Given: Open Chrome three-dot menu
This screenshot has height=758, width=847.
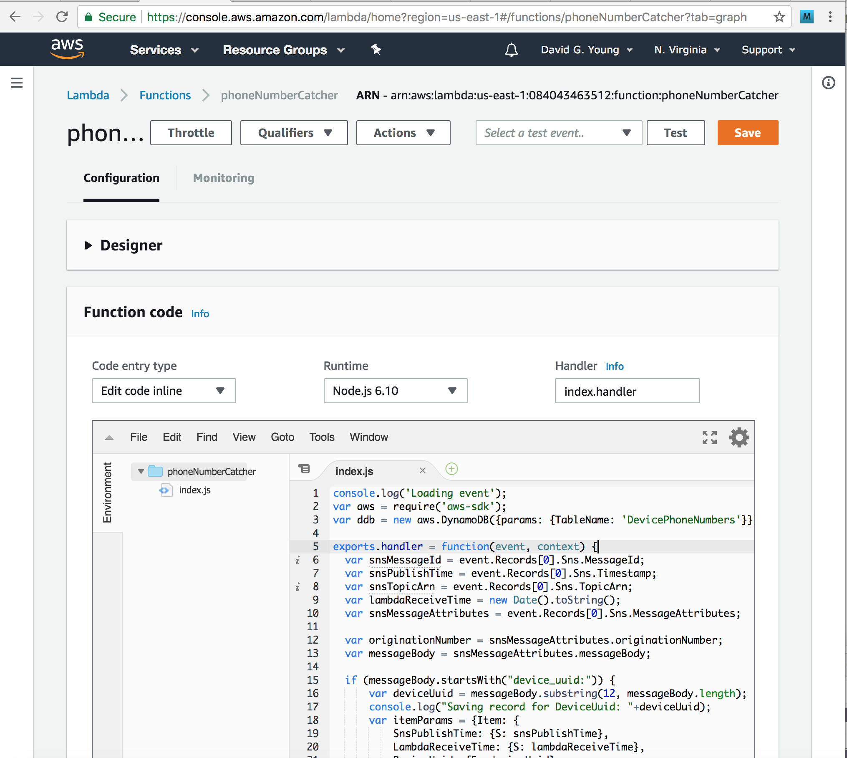Looking at the screenshot, I should click(830, 17).
